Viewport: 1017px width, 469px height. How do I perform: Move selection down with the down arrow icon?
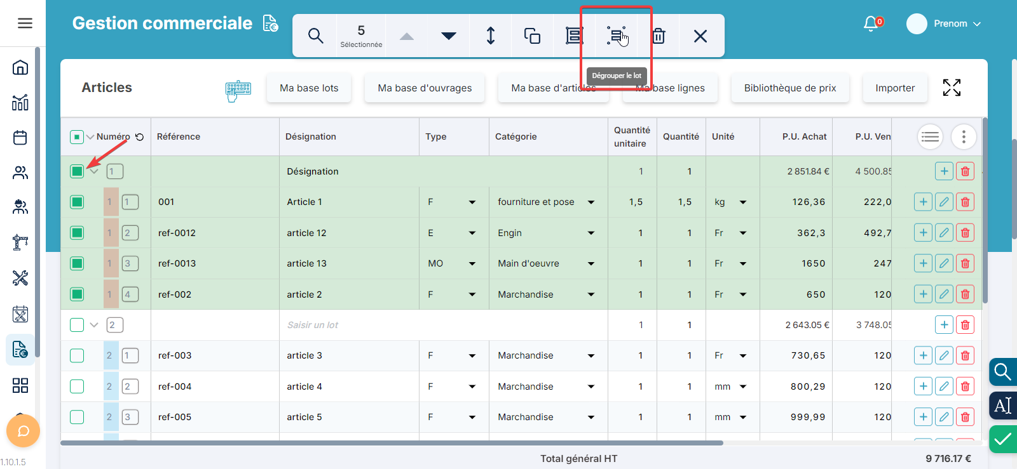click(449, 36)
